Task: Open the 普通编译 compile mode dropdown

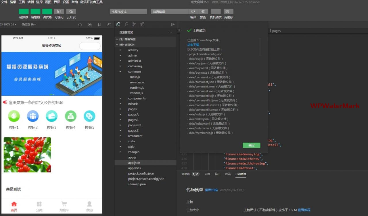Action: (x=170, y=12)
